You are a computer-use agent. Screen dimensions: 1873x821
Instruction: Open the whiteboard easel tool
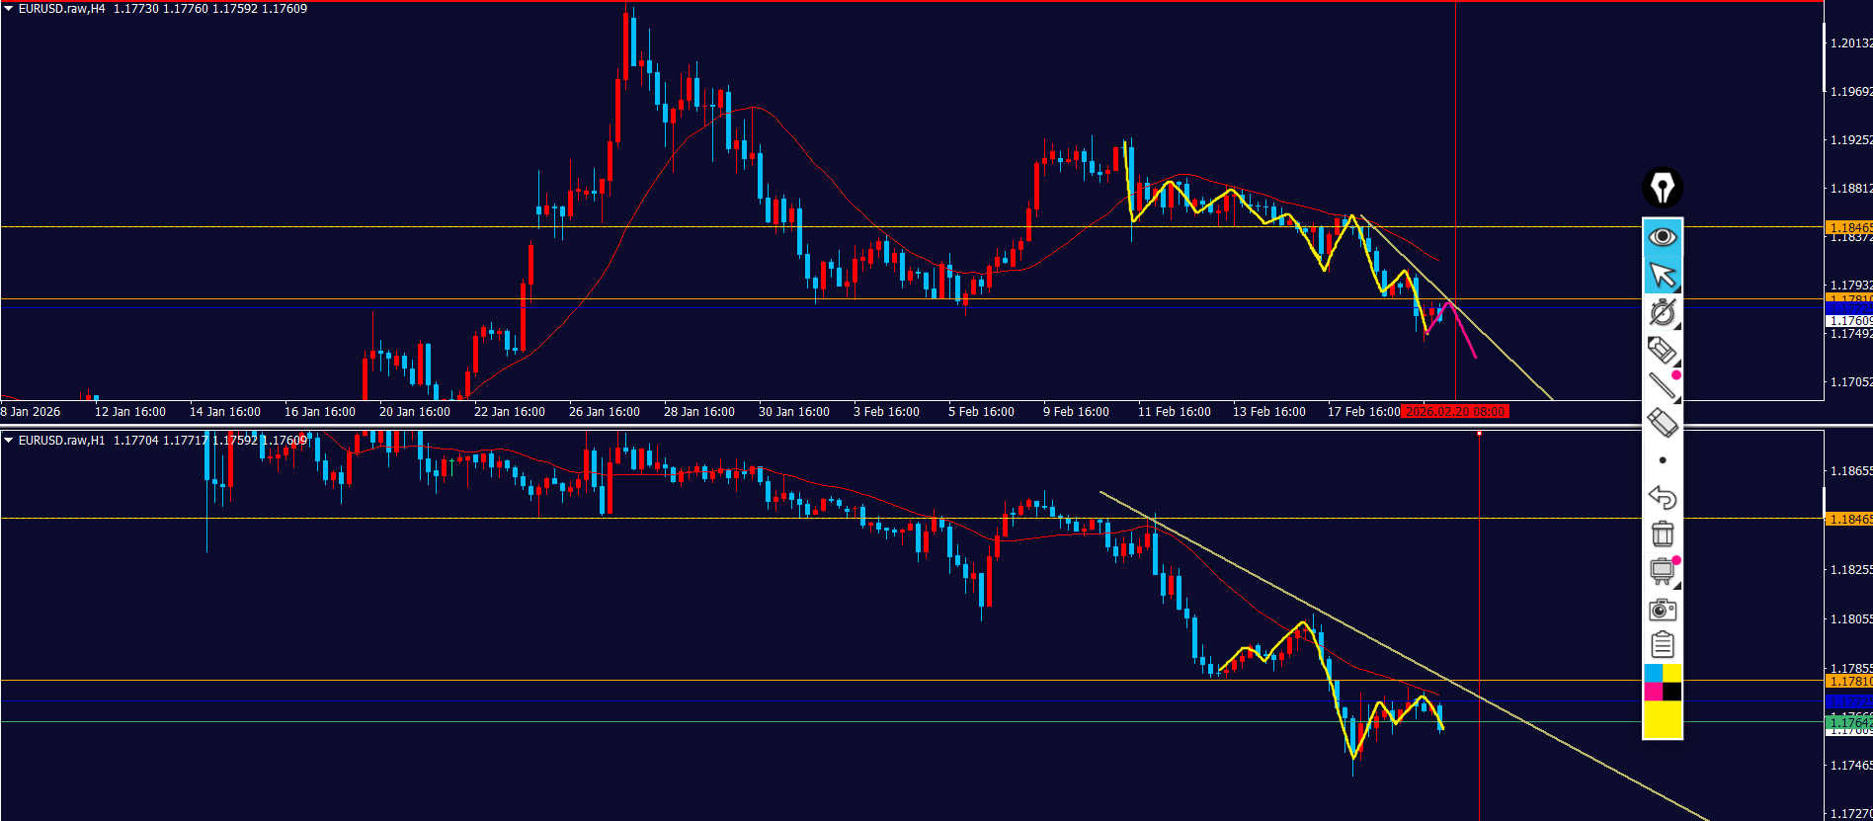(x=1662, y=571)
